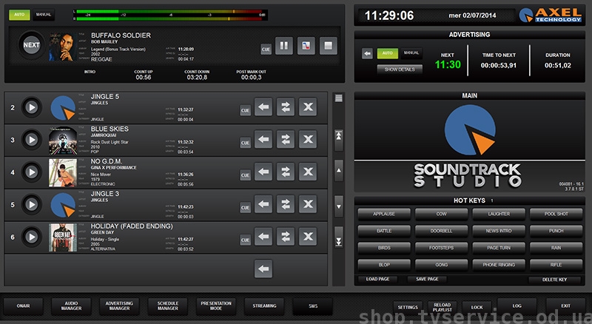Play Blue Skies in row 3
592x324 pixels.
point(32,140)
